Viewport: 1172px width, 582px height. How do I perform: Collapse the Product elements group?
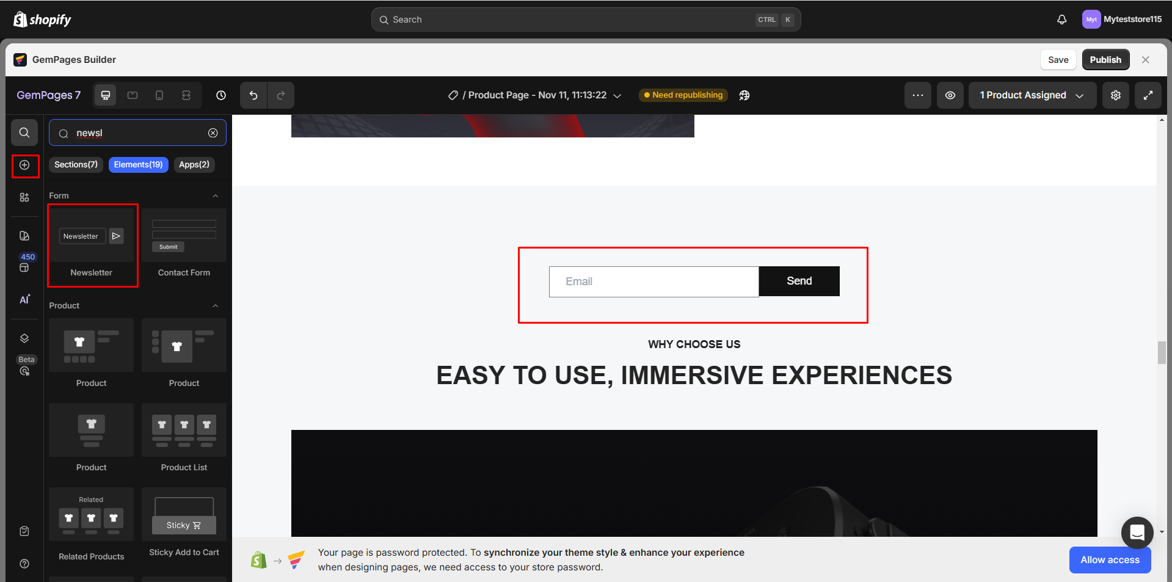point(215,305)
